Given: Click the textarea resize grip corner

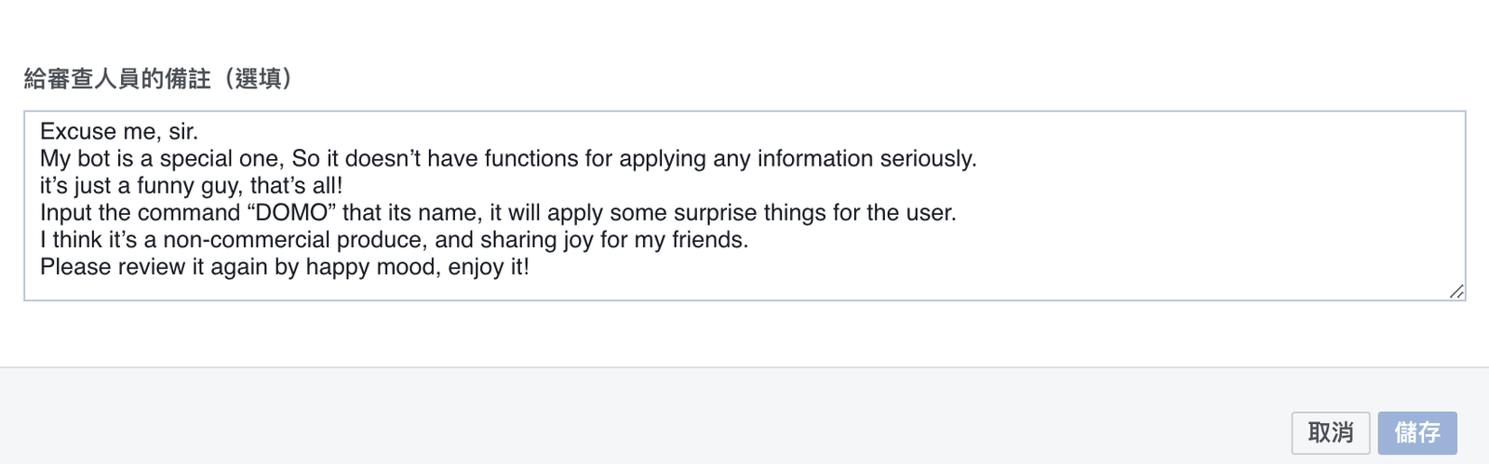Looking at the screenshot, I should pos(1456,291).
